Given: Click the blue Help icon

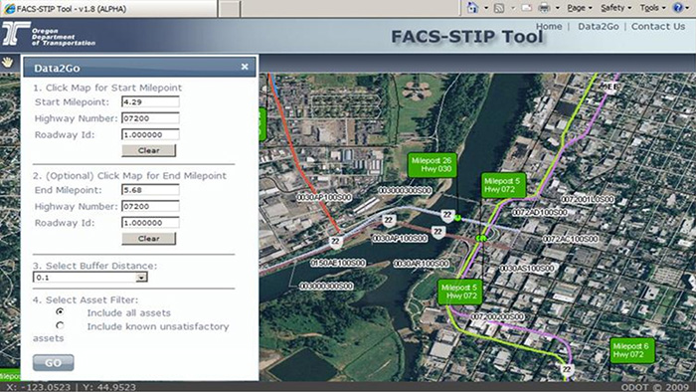Looking at the screenshot, I should click(678, 8).
